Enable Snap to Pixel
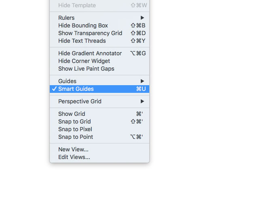267x220 pixels. pyautogui.click(x=75, y=129)
